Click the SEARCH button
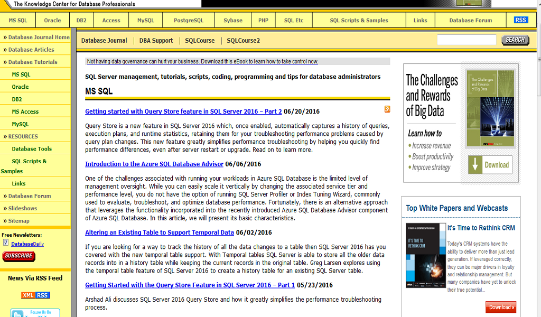Viewport: 541px width, 317px height. 515,40
